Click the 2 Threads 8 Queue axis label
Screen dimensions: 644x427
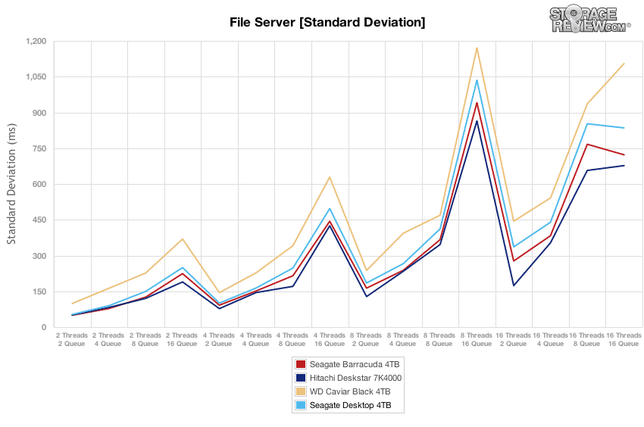pyautogui.click(x=145, y=339)
